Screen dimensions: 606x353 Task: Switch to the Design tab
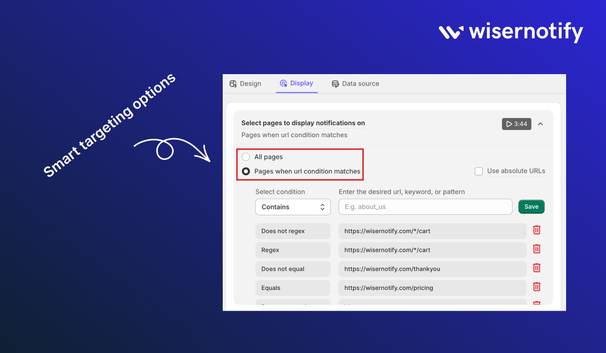pos(245,84)
